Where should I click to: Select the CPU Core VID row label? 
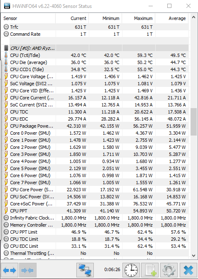pyautogui.click(x=32, y=91)
